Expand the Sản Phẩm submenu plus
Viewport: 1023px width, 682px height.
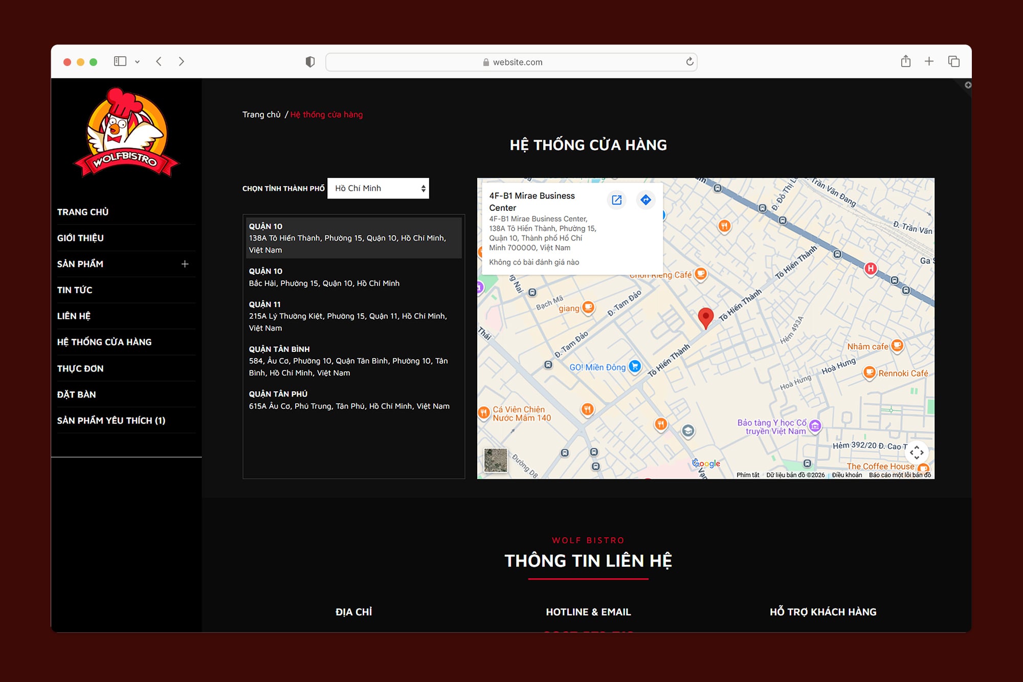185,264
